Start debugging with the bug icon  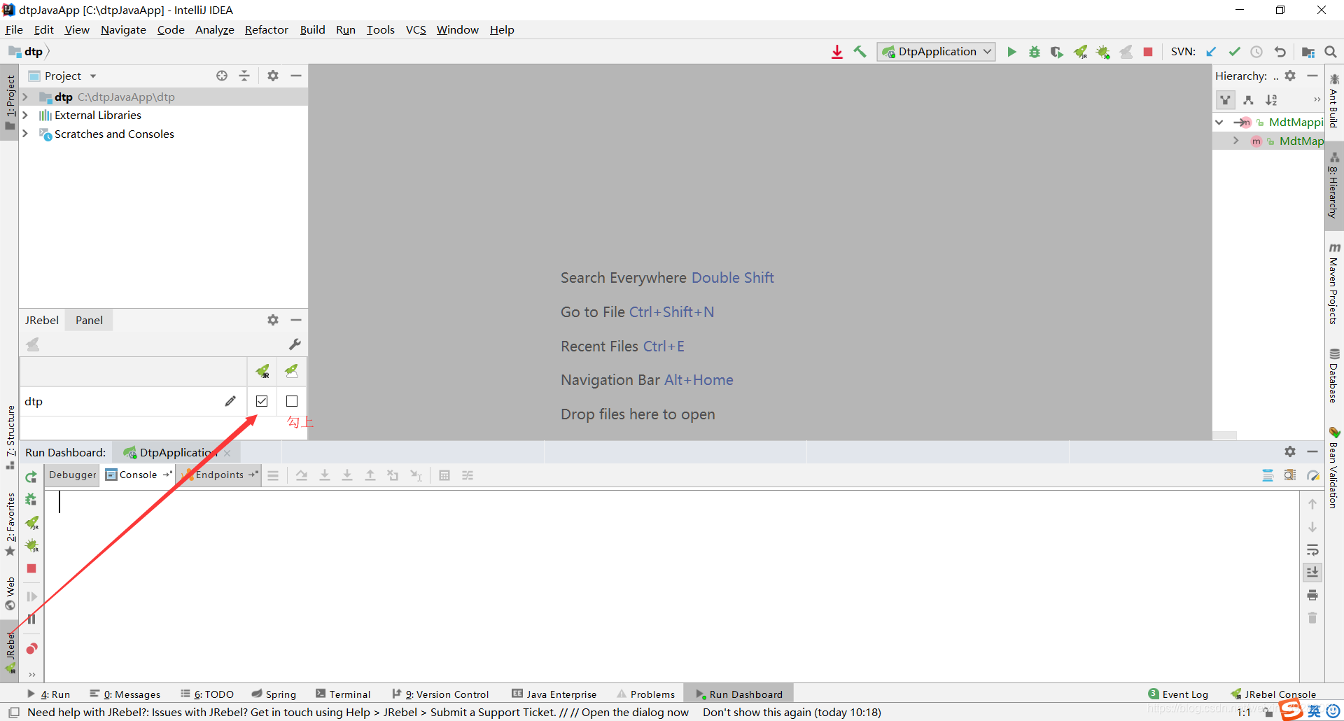1034,52
